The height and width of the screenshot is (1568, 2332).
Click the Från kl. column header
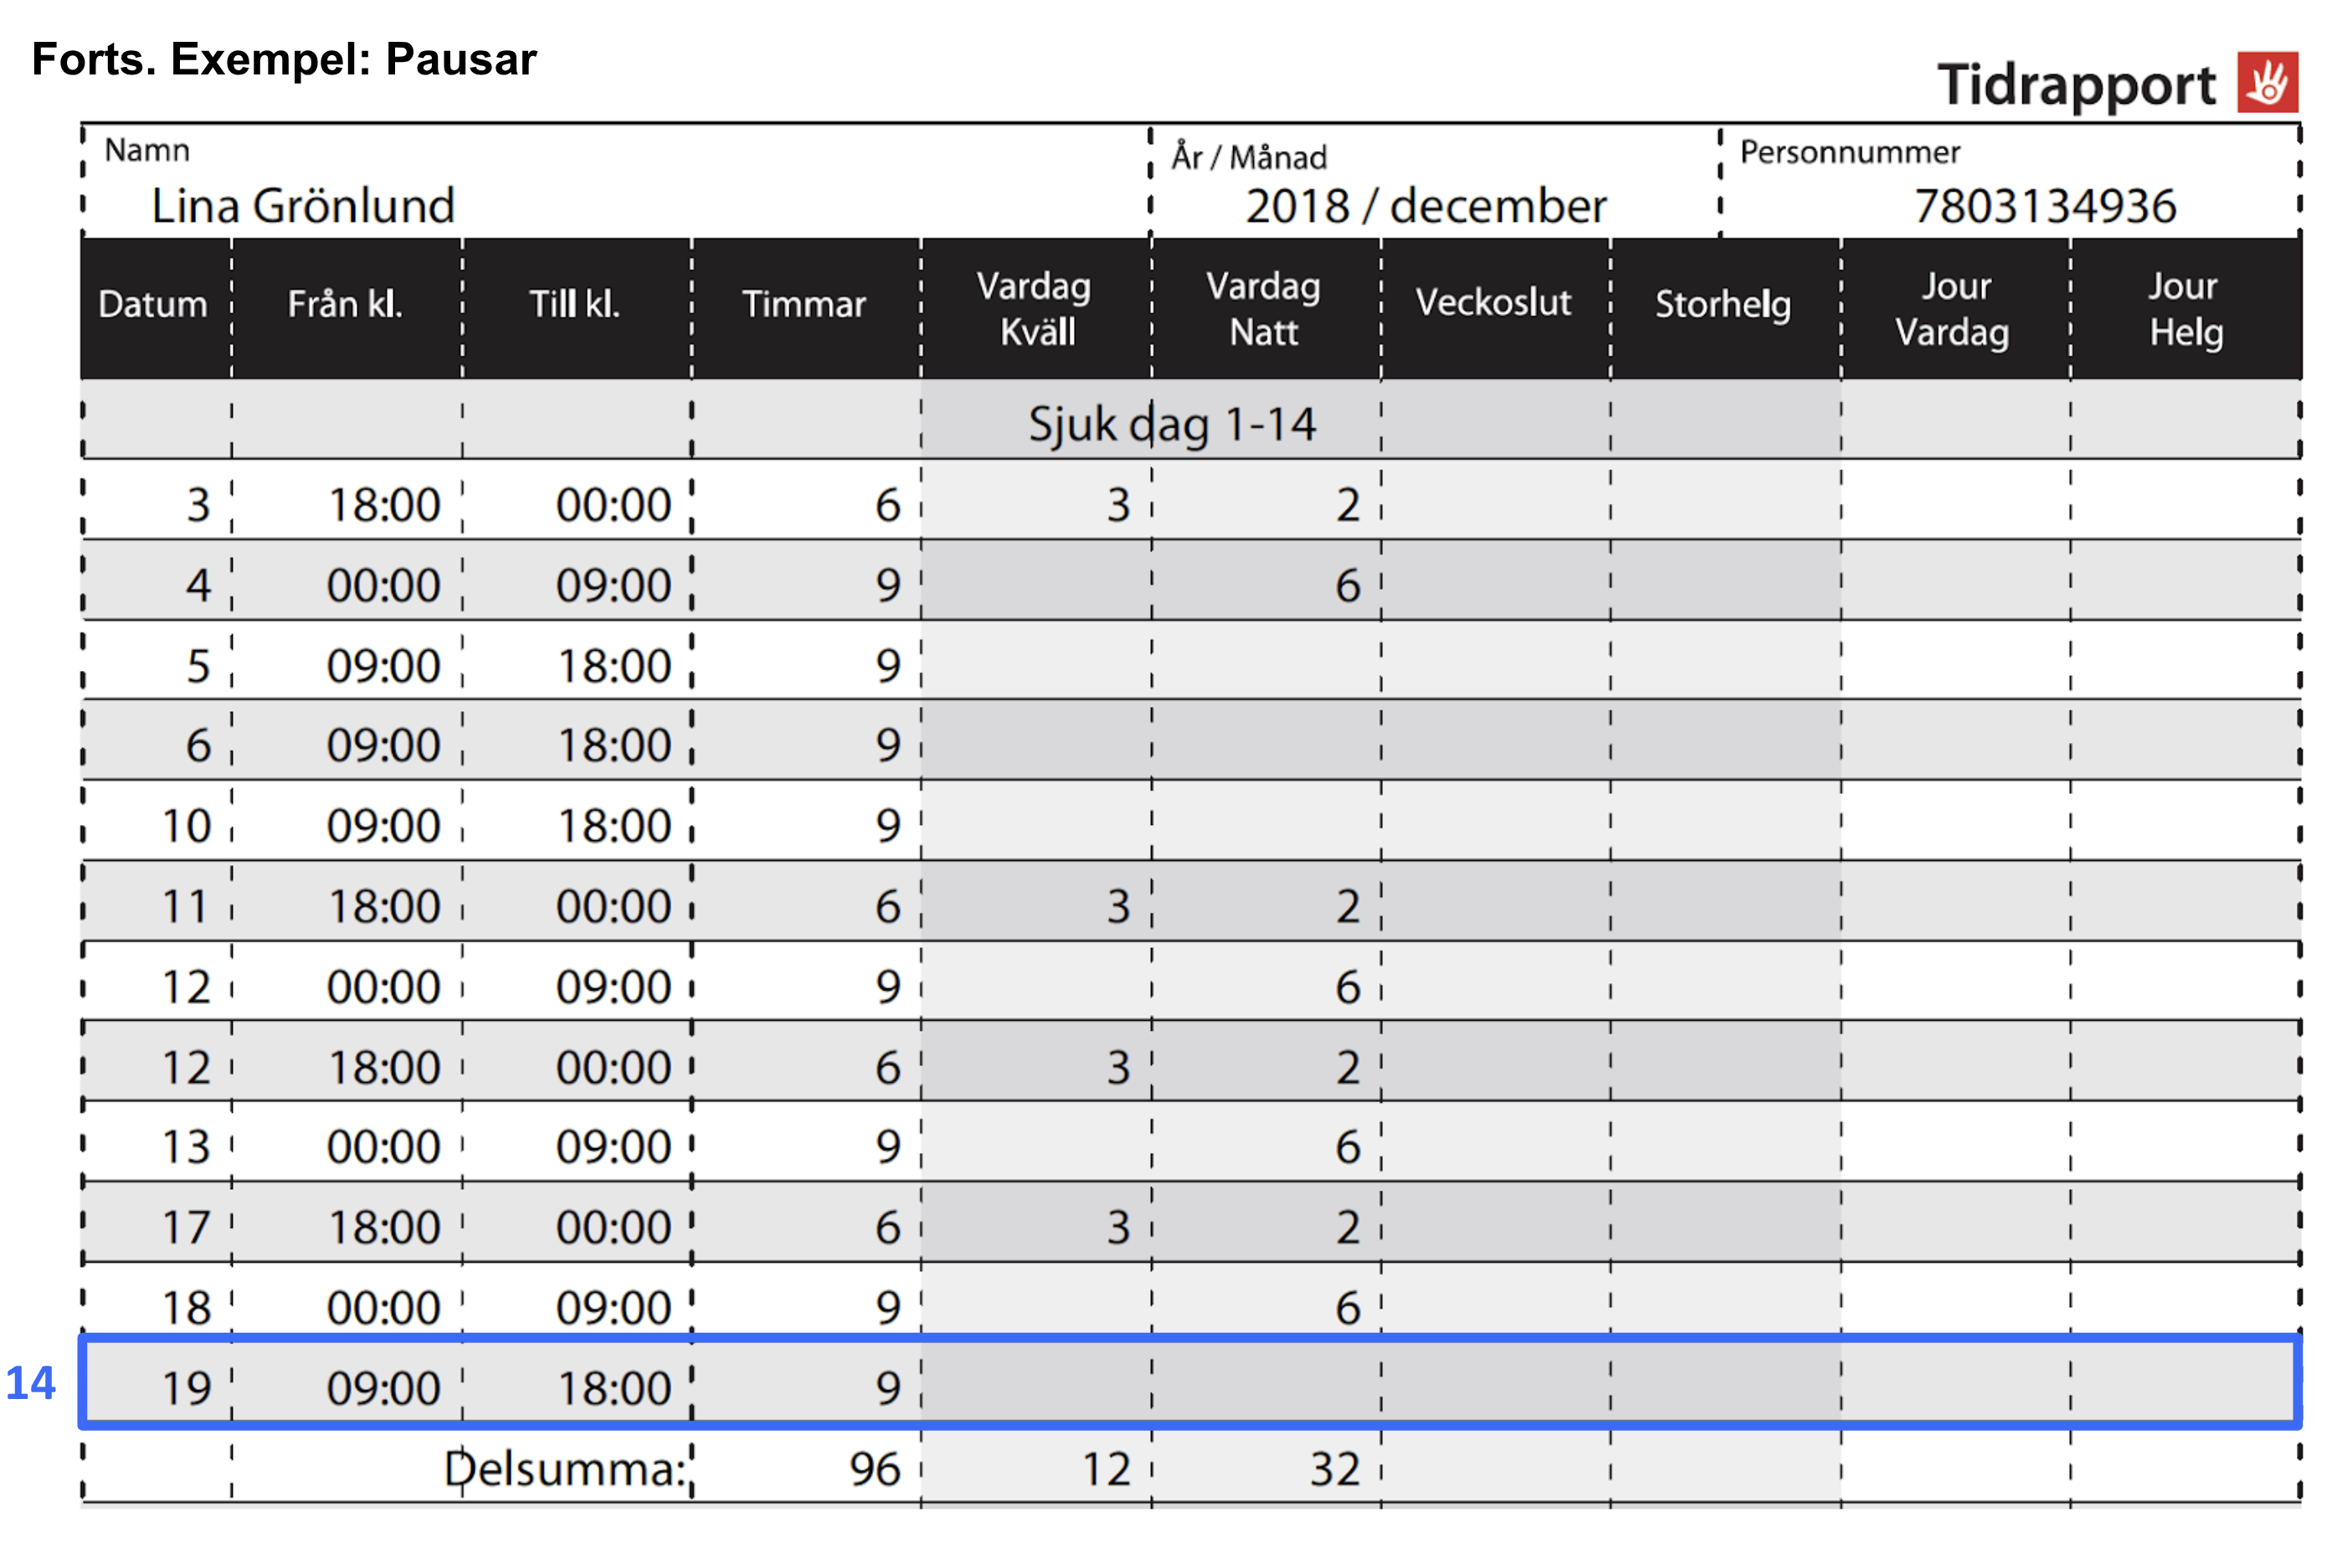345,304
